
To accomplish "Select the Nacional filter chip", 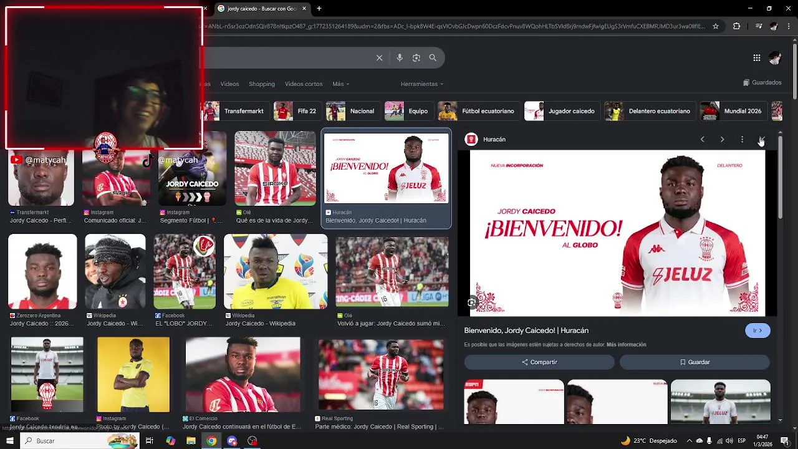I will coord(353,111).
